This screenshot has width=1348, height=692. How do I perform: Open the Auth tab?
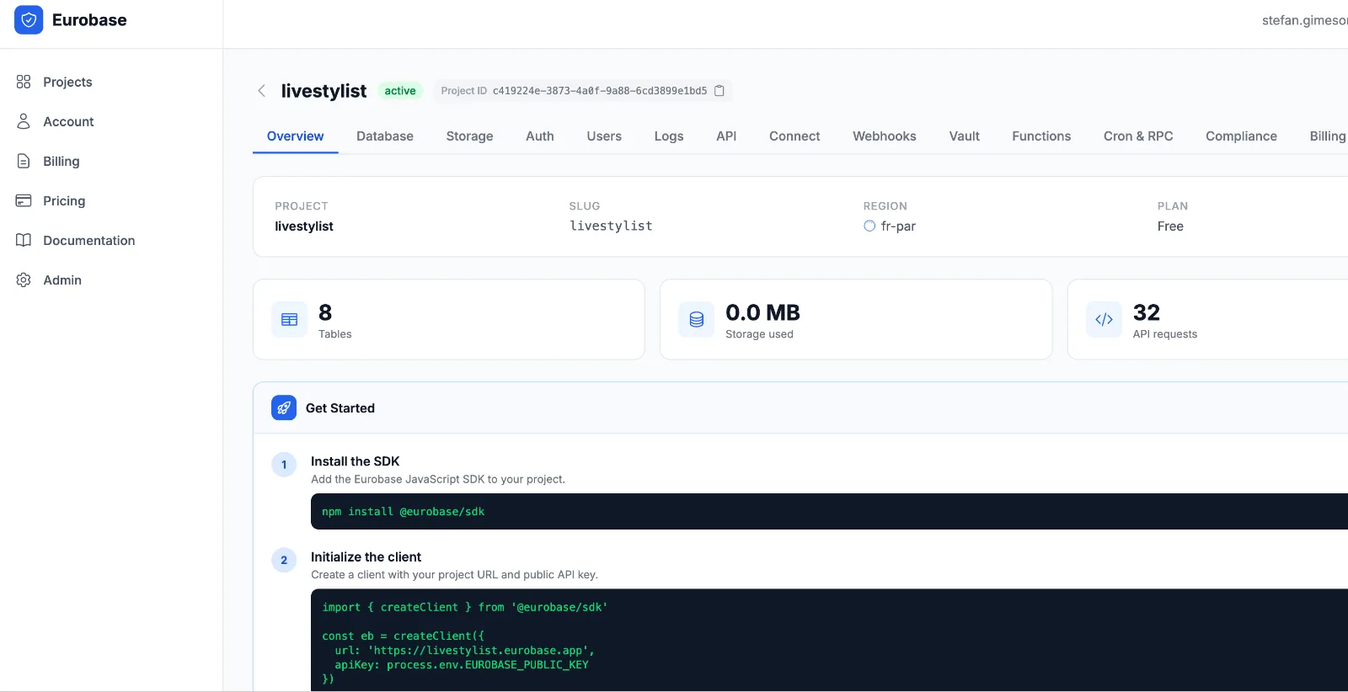pyautogui.click(x=540, y=136)
